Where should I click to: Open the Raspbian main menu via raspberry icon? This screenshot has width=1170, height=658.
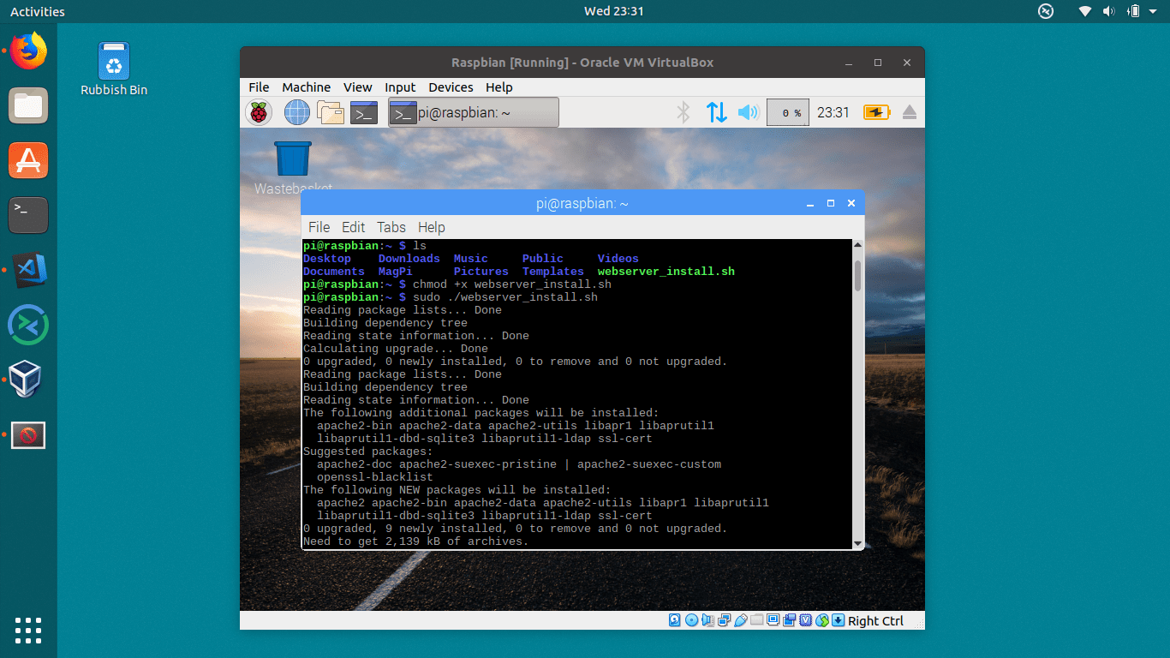[259, 112]
